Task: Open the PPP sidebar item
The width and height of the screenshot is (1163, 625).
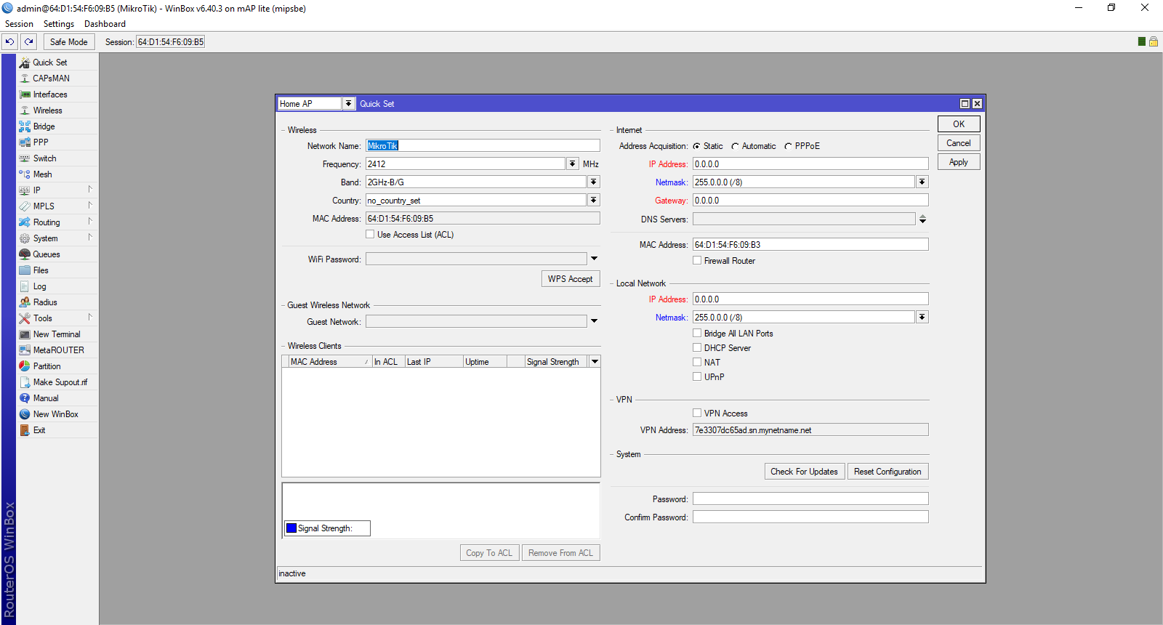Action: tap(57, 142)
